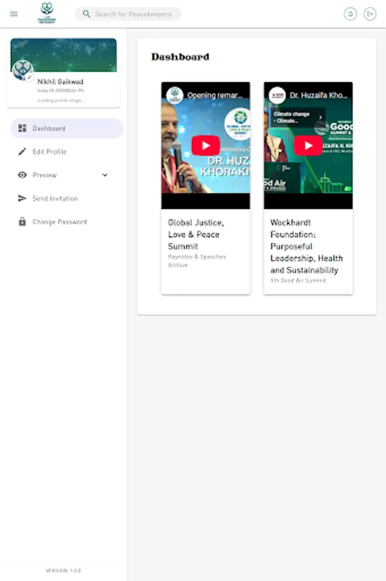This screenshot has width=386, height=581.
Task: Click the Change Password lock icon
Action: (x=22, y=221)
